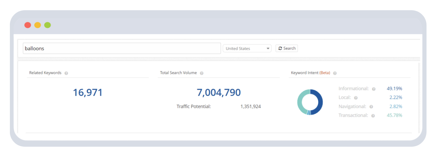Click help icon beside Transactional intent
This screenshot has width=436, height=157.
pyautogui.click(x=373, y=115)
